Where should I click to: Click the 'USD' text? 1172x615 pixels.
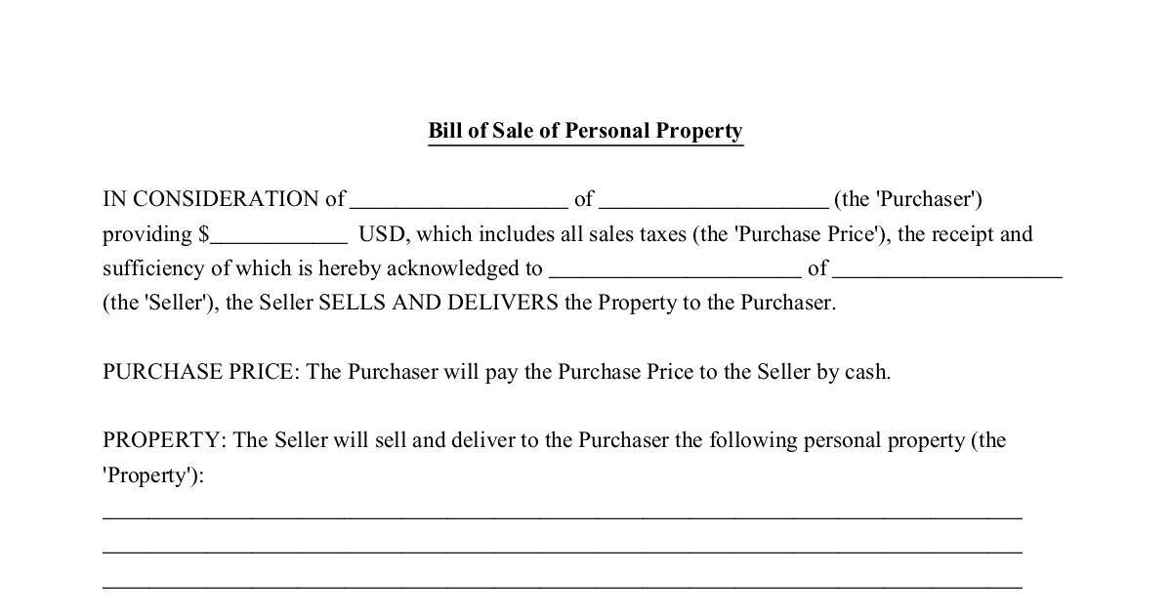382,234
